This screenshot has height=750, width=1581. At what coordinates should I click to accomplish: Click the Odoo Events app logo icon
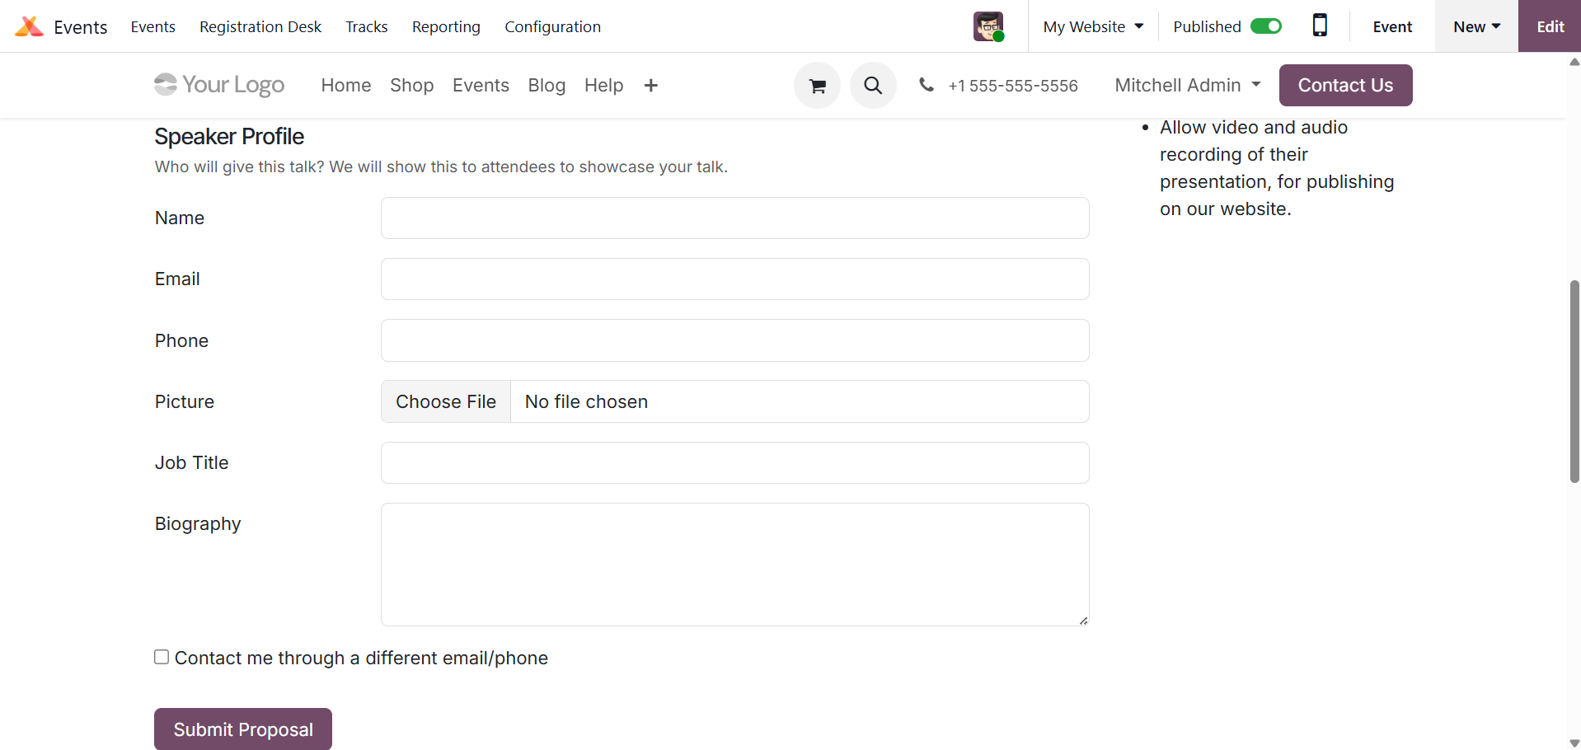pos(29,26)
